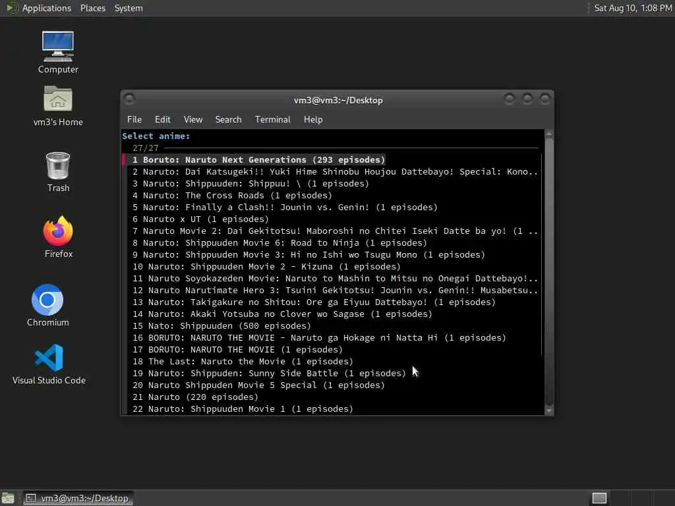Launch Chromium from the desktop
Image resolution: width=675 pixels, height=506 pixels.
tap(47, 306)
